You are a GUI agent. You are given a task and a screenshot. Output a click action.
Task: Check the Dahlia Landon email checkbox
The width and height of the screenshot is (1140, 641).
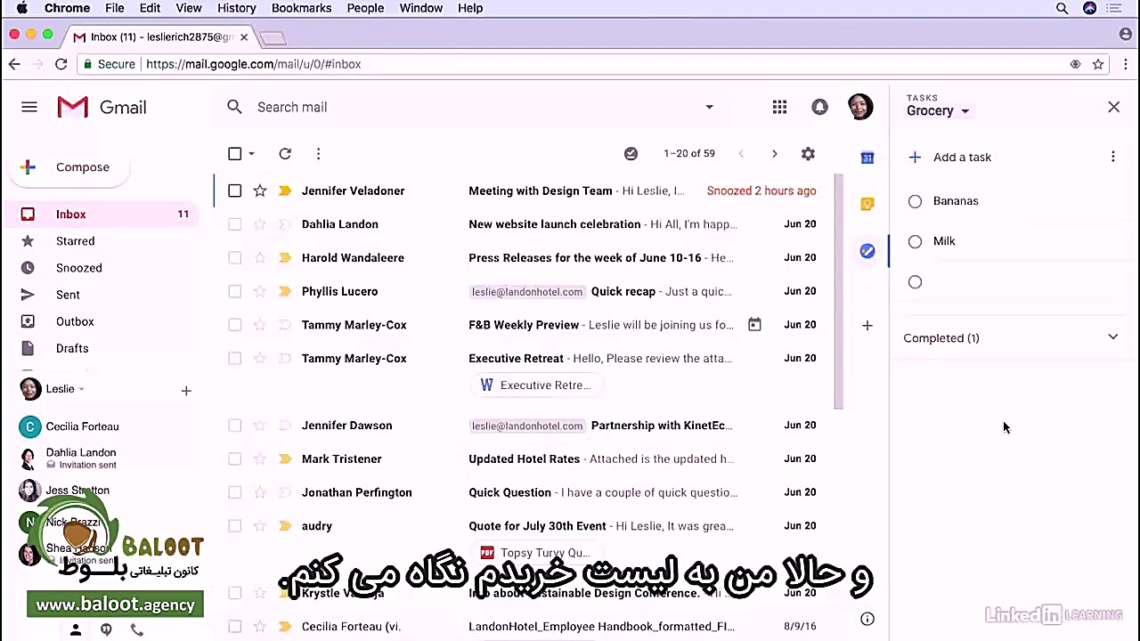[x=234, y=223]
